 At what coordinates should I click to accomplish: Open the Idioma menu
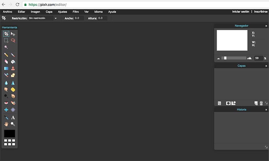[98, 12]
